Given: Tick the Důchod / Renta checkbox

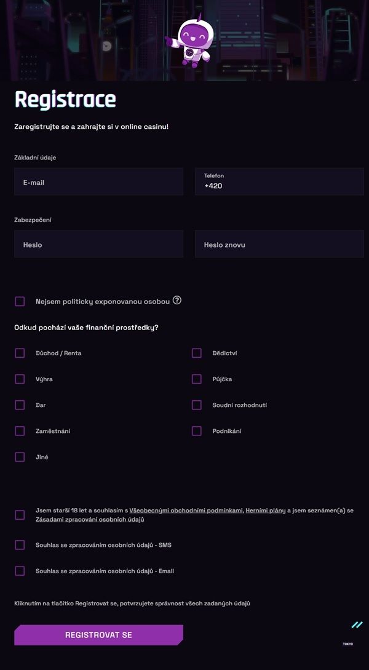Looking at the screenshot, I should click(x=20, y=353).
